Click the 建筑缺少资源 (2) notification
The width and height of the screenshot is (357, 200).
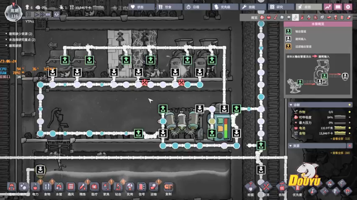21,34
